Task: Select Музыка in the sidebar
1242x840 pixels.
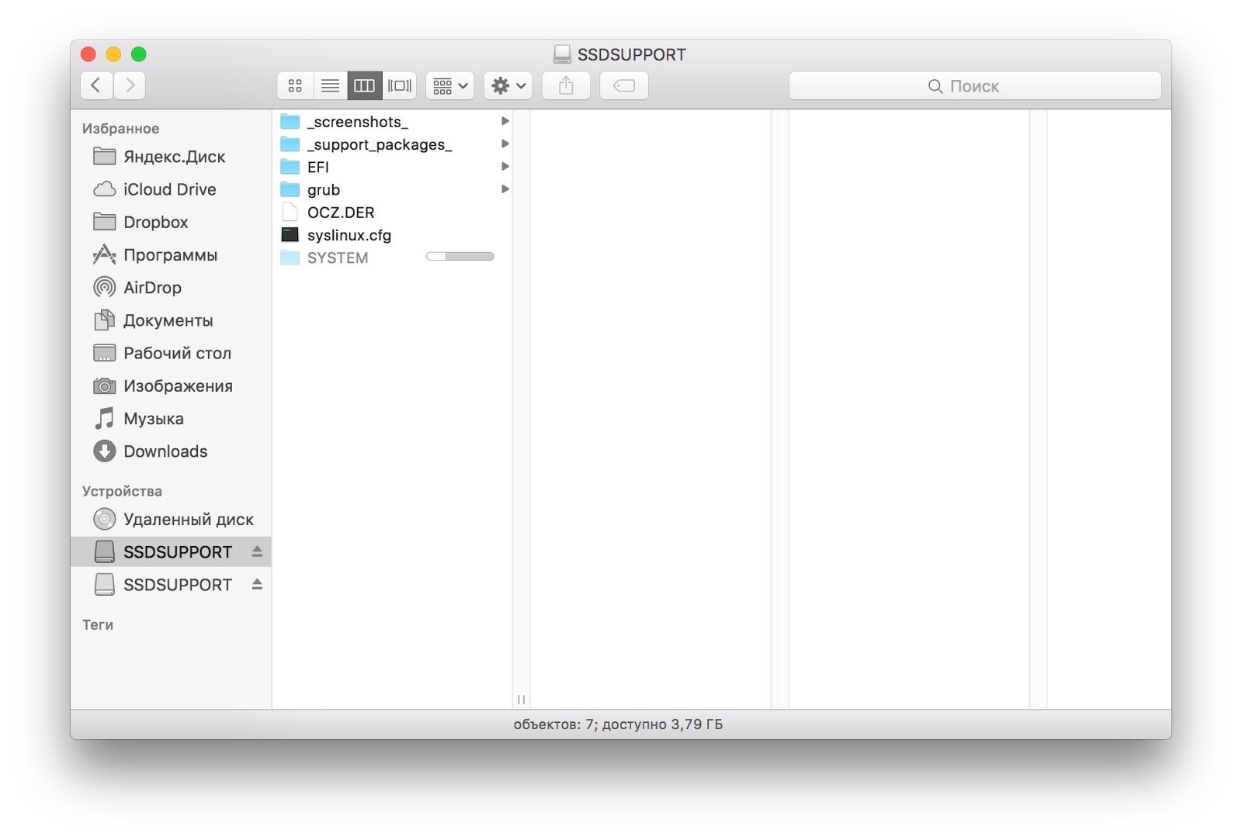Action: click(171, 419)
